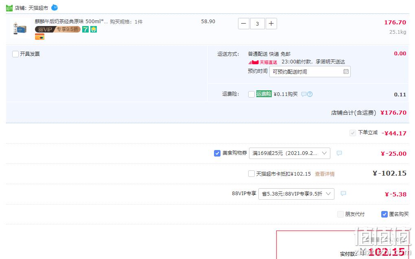The width and height of the screenshot is (415, 259).
Task: Click the 运送方式 label
Action: point(228,54)
